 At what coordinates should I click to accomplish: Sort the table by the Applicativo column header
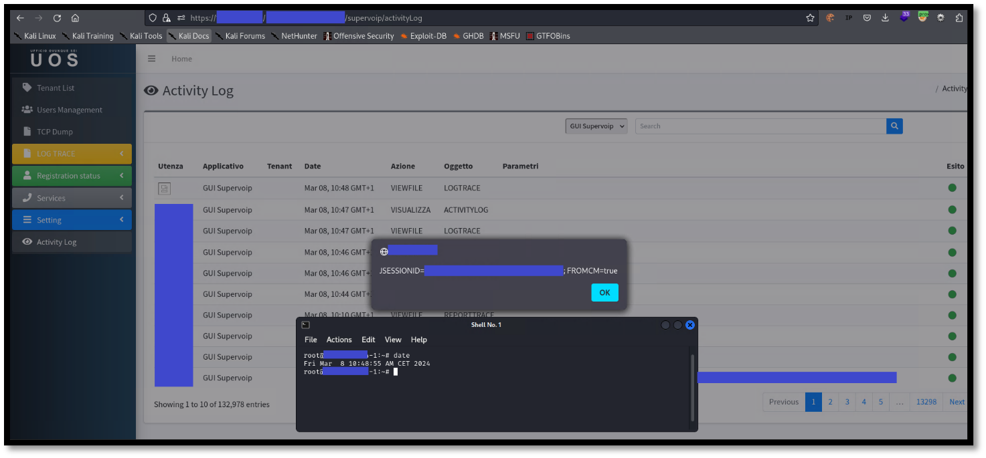point(223,166)
